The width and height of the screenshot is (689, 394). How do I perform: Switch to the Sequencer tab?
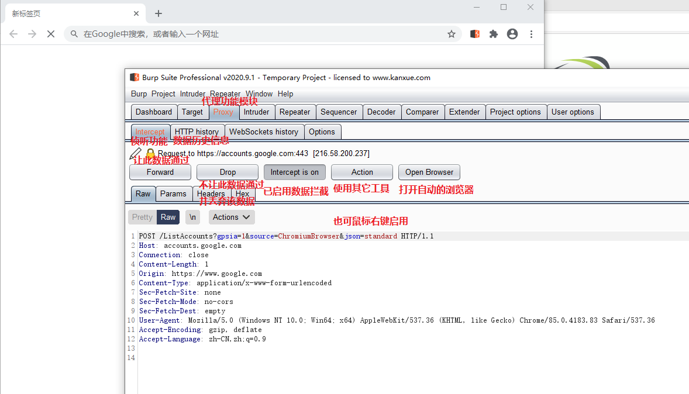339,112
